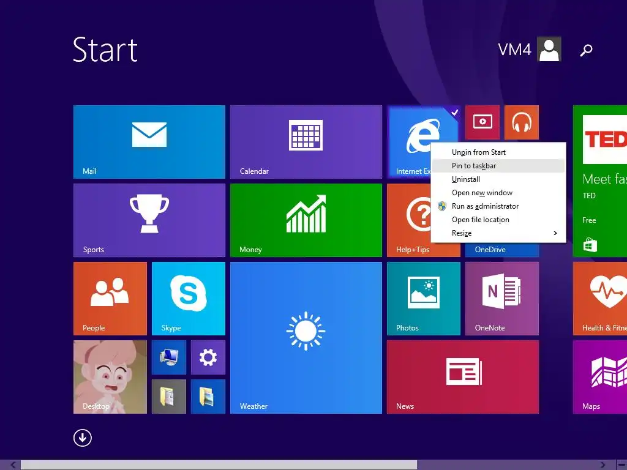The height and width of the screenshot is (470, 627).
Task: Open the Mail tile
Action: (149, 142)
